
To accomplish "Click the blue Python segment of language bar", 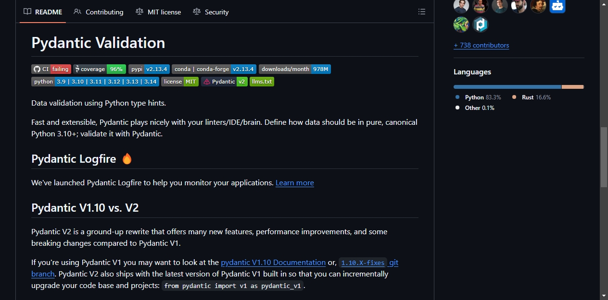I will click(x=507, y=87).
